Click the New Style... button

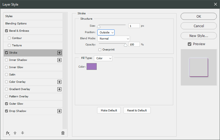click(198, 36)
